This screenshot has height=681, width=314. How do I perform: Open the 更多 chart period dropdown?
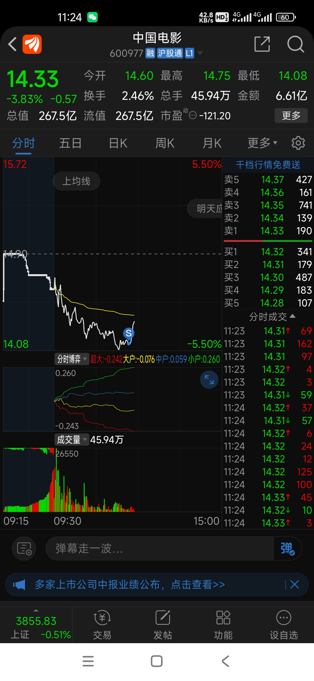pos(262,143)
